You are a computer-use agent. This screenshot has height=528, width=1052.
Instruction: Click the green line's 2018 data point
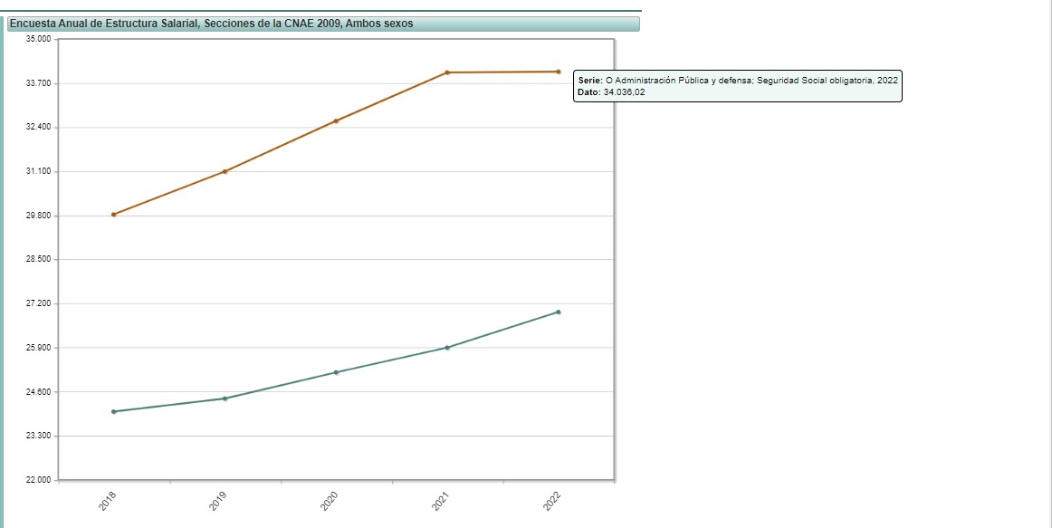113,411
